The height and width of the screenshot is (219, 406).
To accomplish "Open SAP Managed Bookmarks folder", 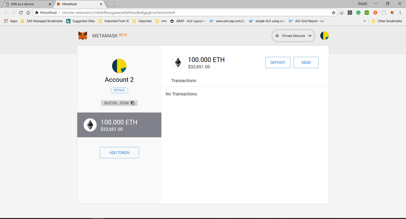I will click(x=42, y=21).
